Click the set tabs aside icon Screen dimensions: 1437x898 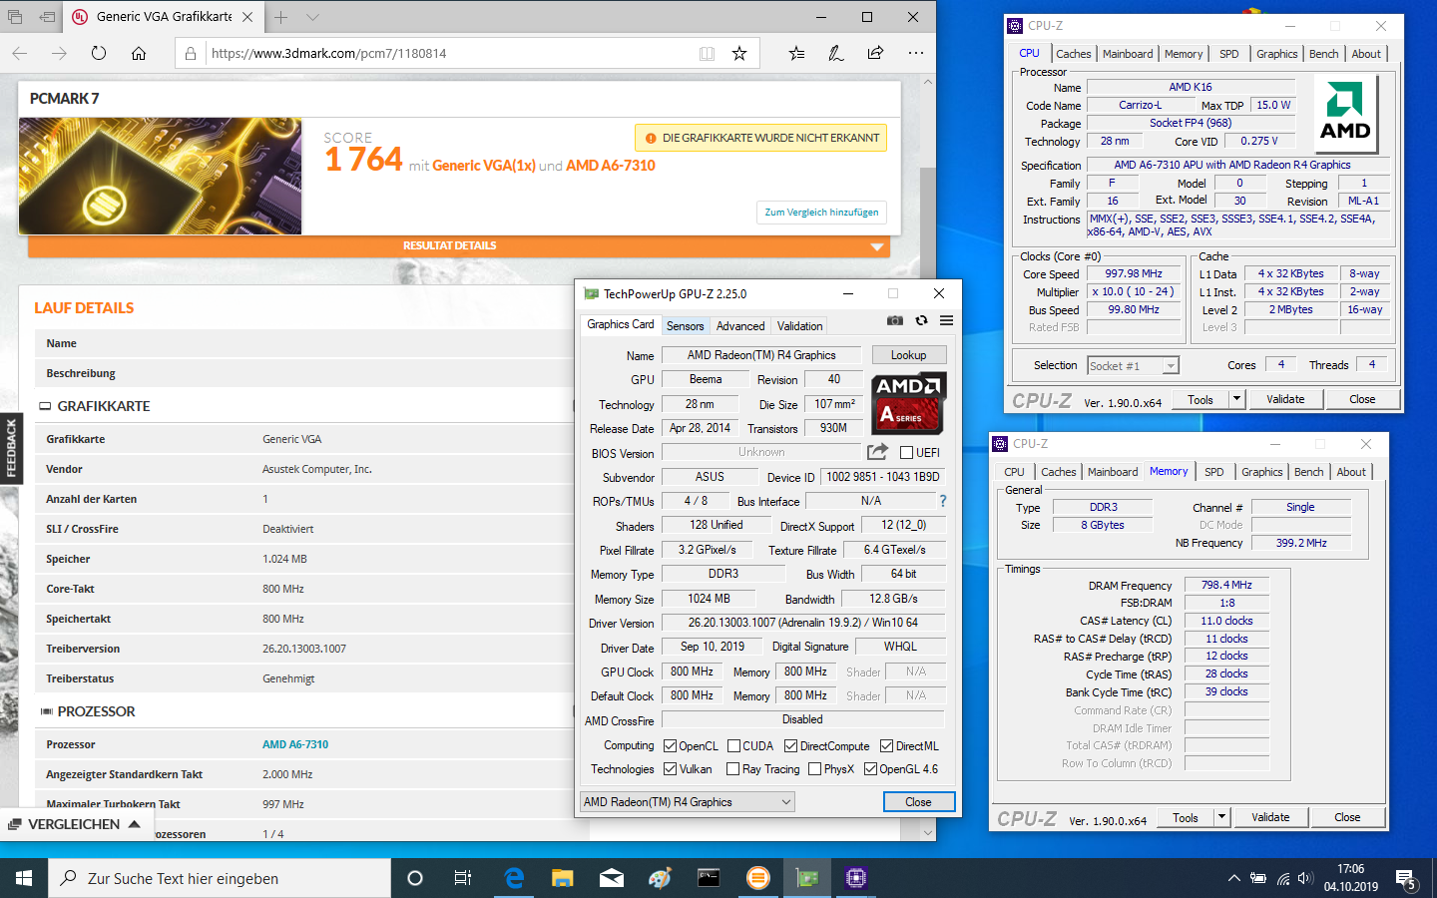tap(47, 17)
